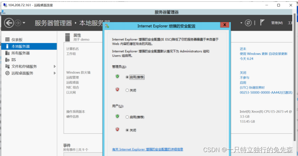
Task: Select 所有服务器 in the sidebar
Action: pos(29,53)
